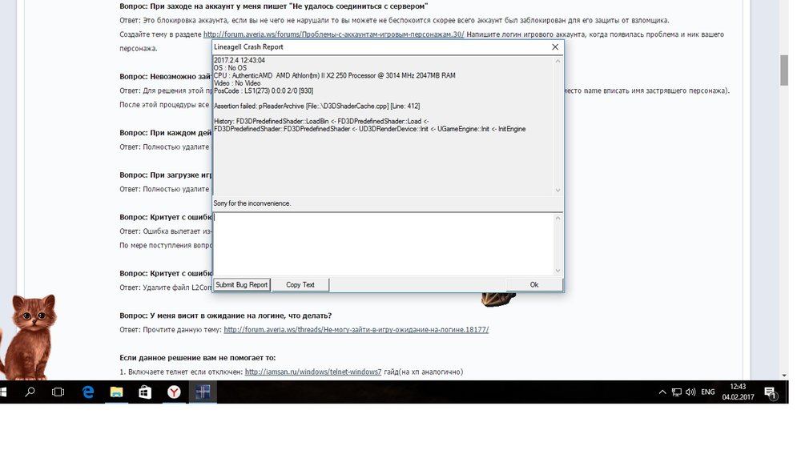The image size is (801, 450).
Task: Switch the ENG input language indicator
Action: [x=708, y=392]
